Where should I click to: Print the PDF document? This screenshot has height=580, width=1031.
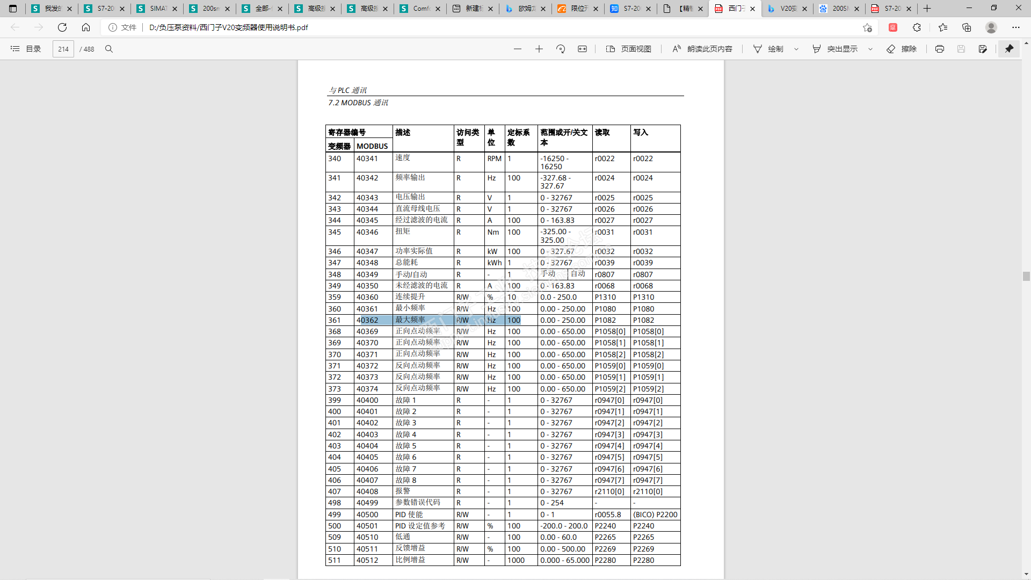(x=939, y=49)
